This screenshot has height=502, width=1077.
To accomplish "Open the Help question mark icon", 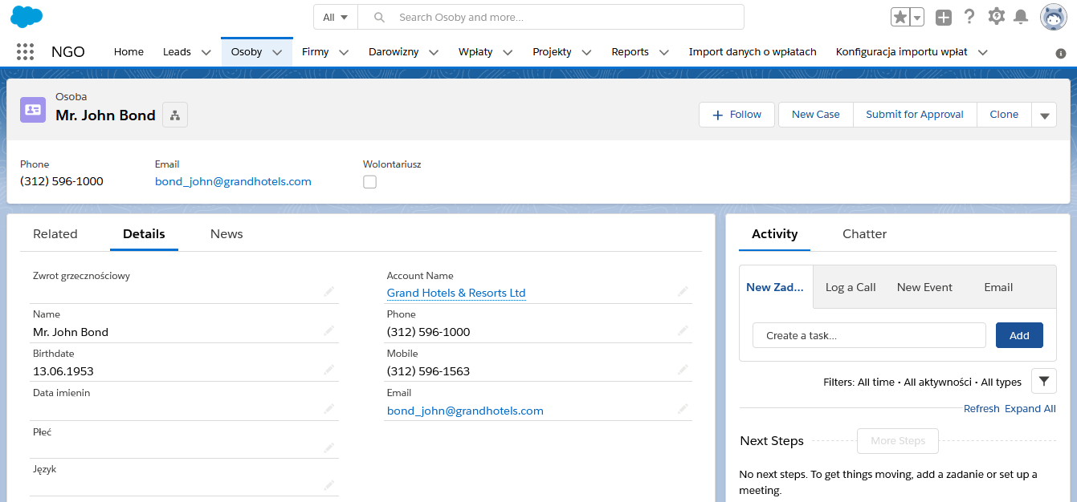I will coord(969,17).
